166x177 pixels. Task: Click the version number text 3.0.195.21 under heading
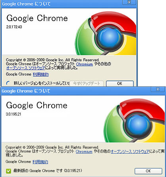coord(14,114)
